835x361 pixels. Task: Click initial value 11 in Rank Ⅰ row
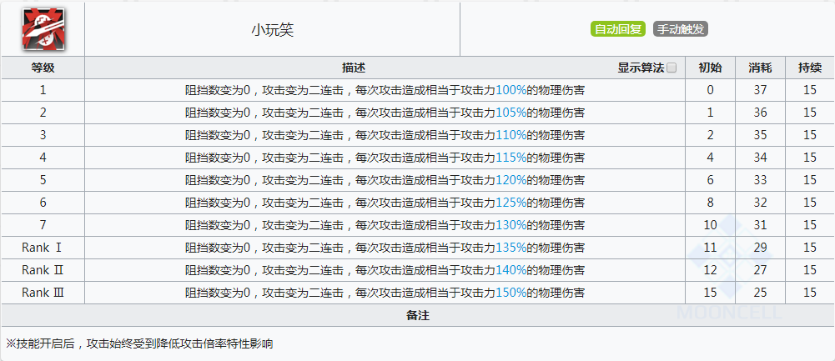pos(710,248)
